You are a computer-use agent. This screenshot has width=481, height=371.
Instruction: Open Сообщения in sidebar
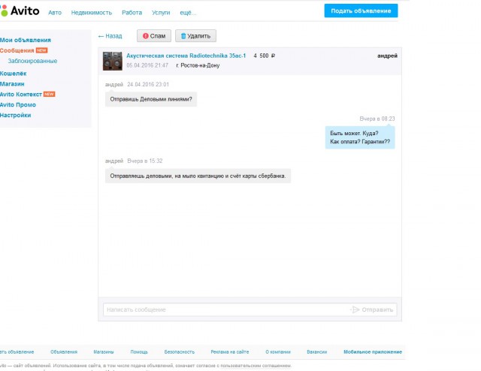coord(17,50)
